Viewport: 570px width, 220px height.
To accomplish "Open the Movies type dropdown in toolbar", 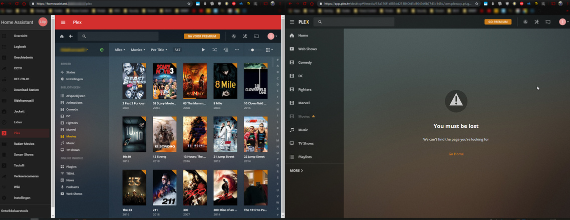I will click(x=138, y=50).
